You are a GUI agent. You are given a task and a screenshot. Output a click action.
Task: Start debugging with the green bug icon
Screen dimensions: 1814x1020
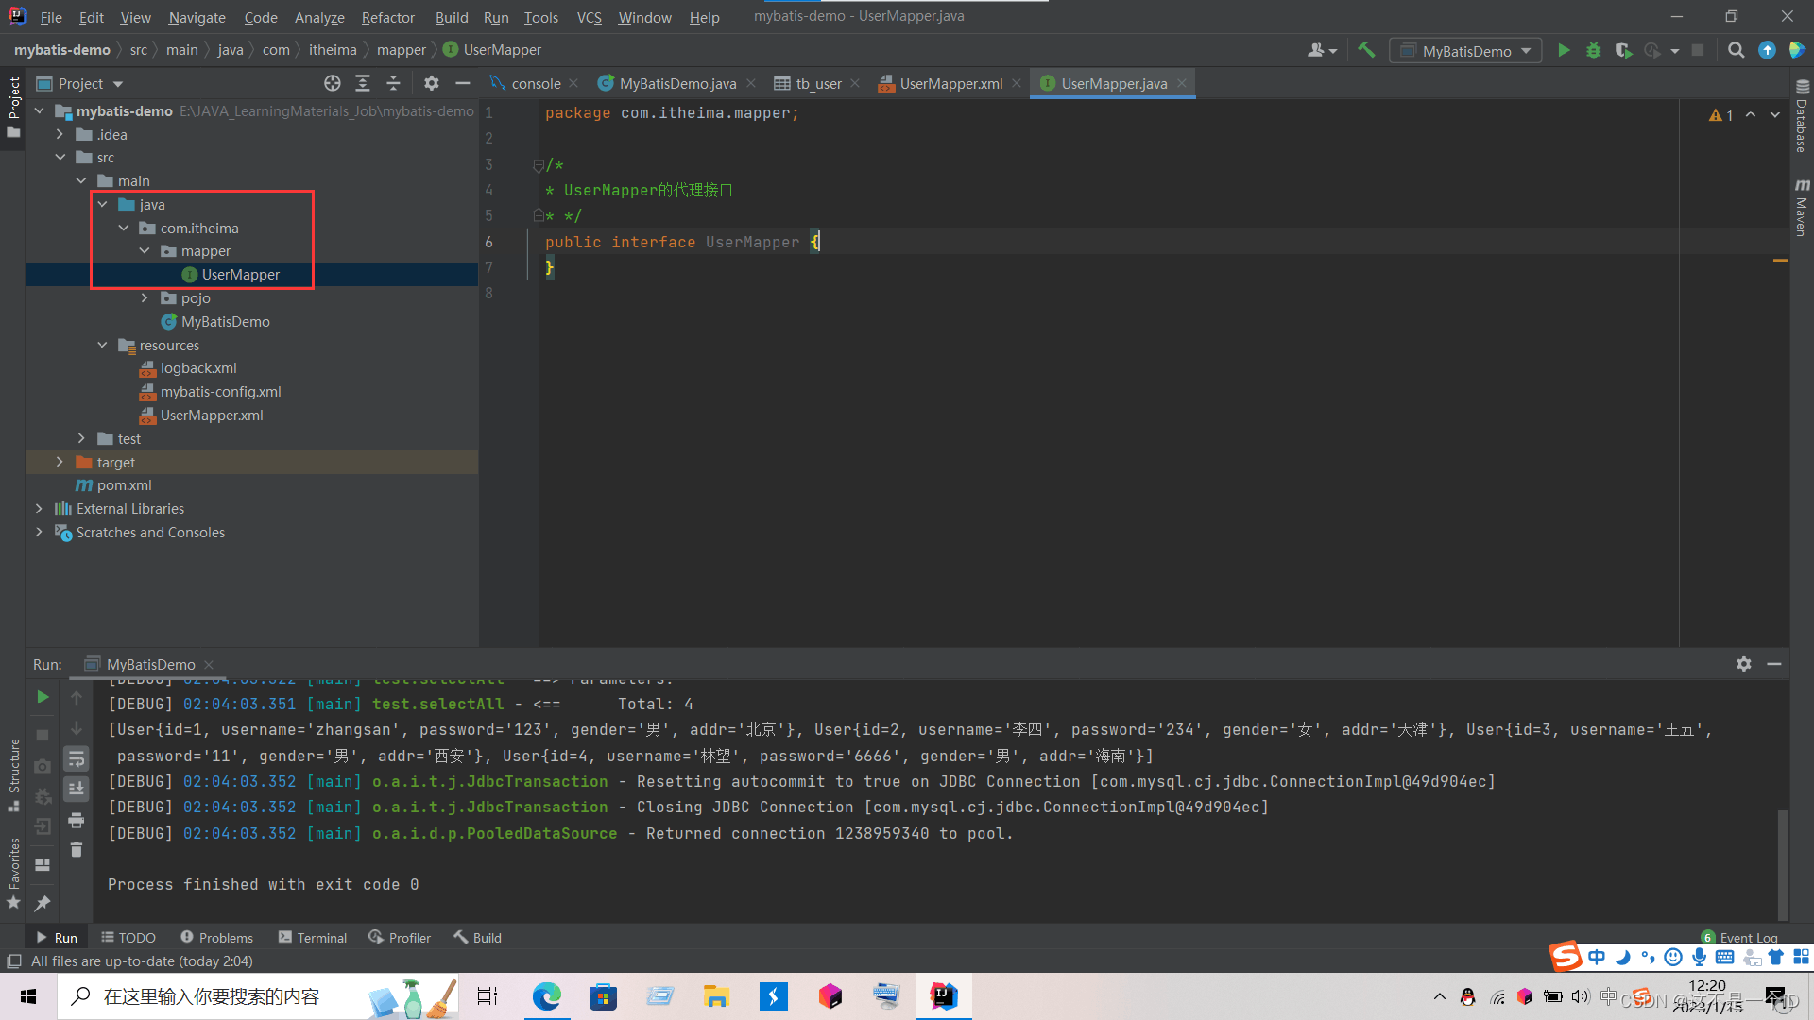[1594, 50]
